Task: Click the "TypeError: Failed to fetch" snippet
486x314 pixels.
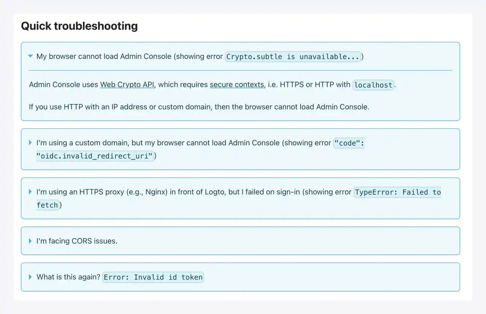Action: coord(397,192)
